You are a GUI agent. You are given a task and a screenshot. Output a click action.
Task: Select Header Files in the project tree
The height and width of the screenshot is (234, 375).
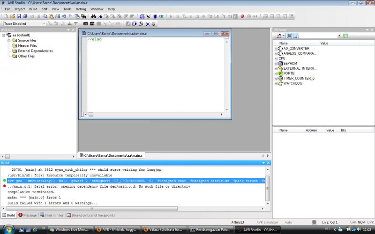27,45
